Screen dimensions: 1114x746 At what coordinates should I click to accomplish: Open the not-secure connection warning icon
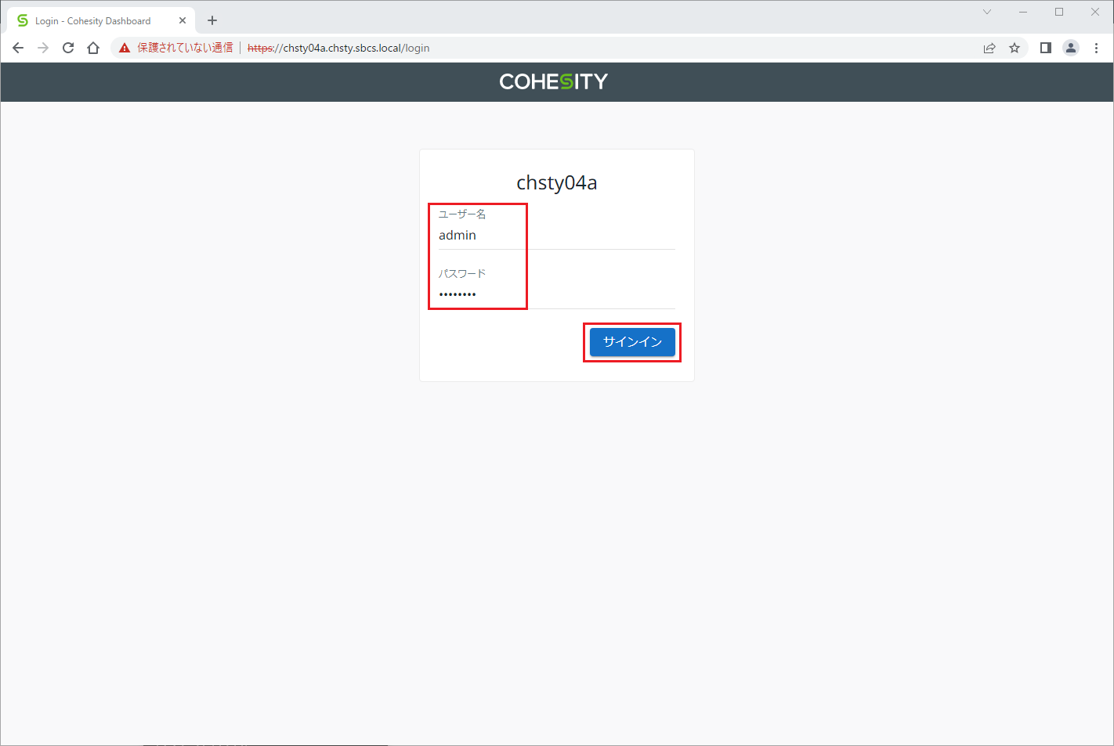125,48
